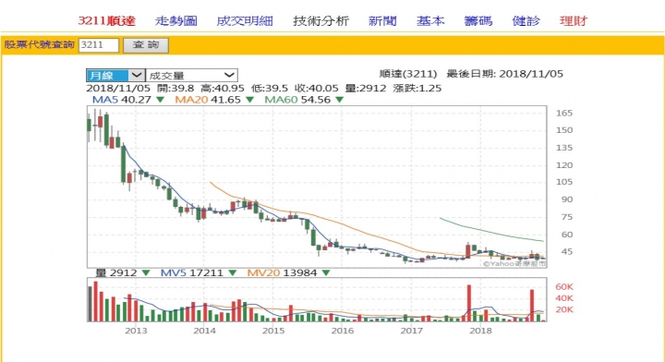Click the 漲跌:1.25 change value
The width and height of the screenshot is (665, 362).
417,88
